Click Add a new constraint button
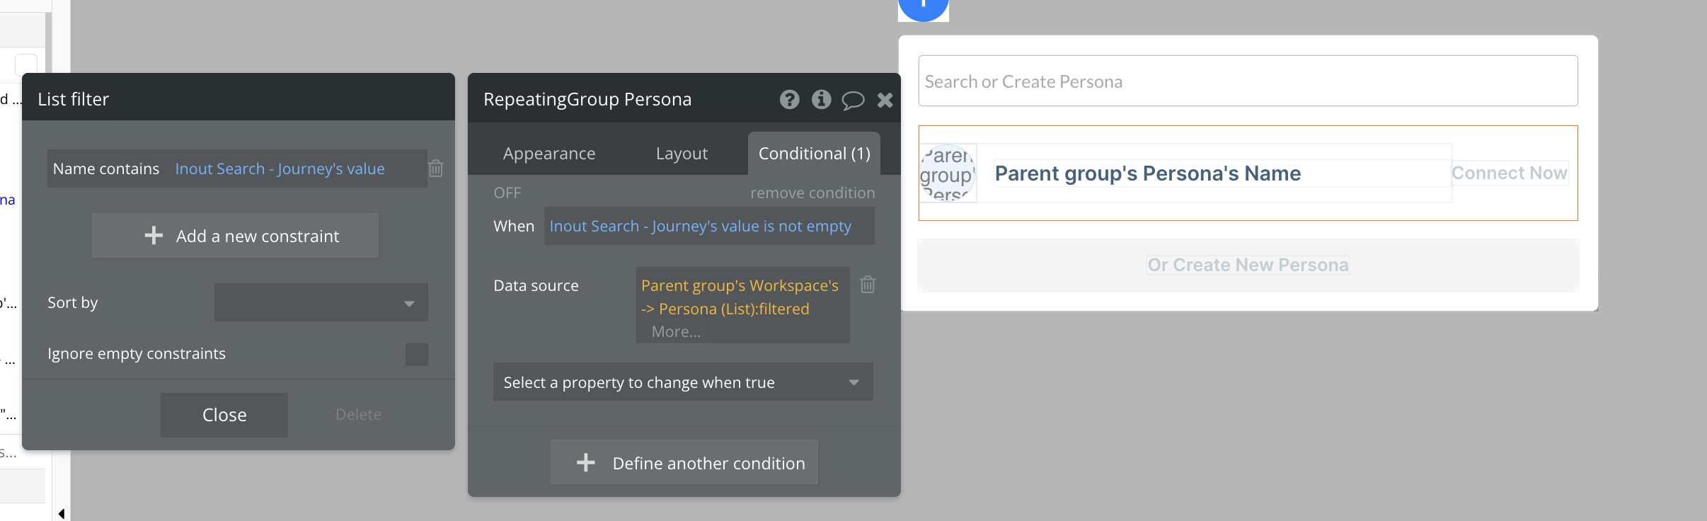Viewport: 1707px width, 521px height. pyautogui.click(x=235, y=236)
